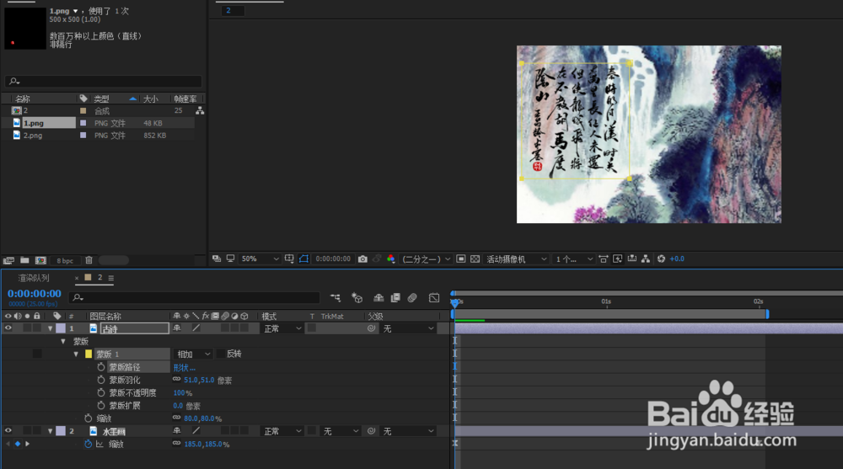Select the composition 2 timeline tab
Viewport: 843px width, 469px height.
pyautogui.click(x=99, y=278)
